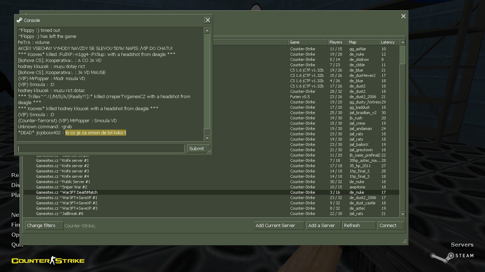Viewport: 485px width, 272px height.
Task: Click the de_skidrow map entry
Action: click(x=359, y=59)
